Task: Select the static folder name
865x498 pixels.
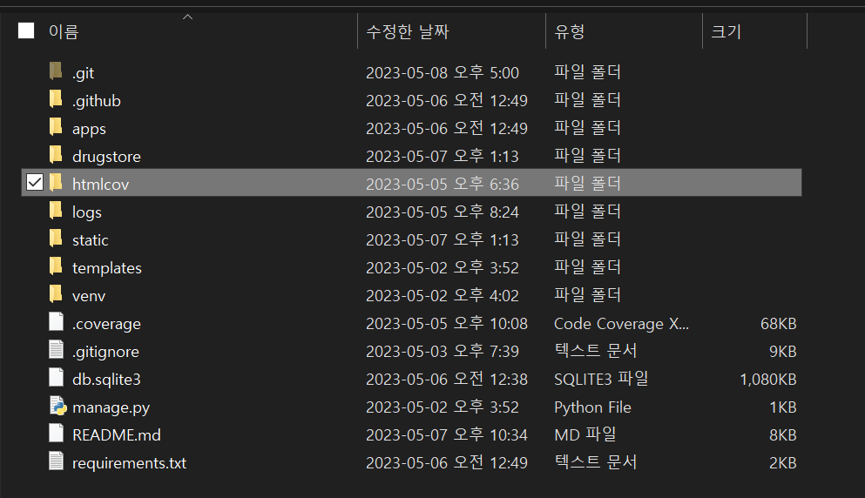Action: tap(90, 240)
